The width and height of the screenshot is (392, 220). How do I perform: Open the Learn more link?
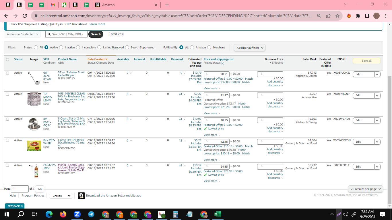[97, 24]
